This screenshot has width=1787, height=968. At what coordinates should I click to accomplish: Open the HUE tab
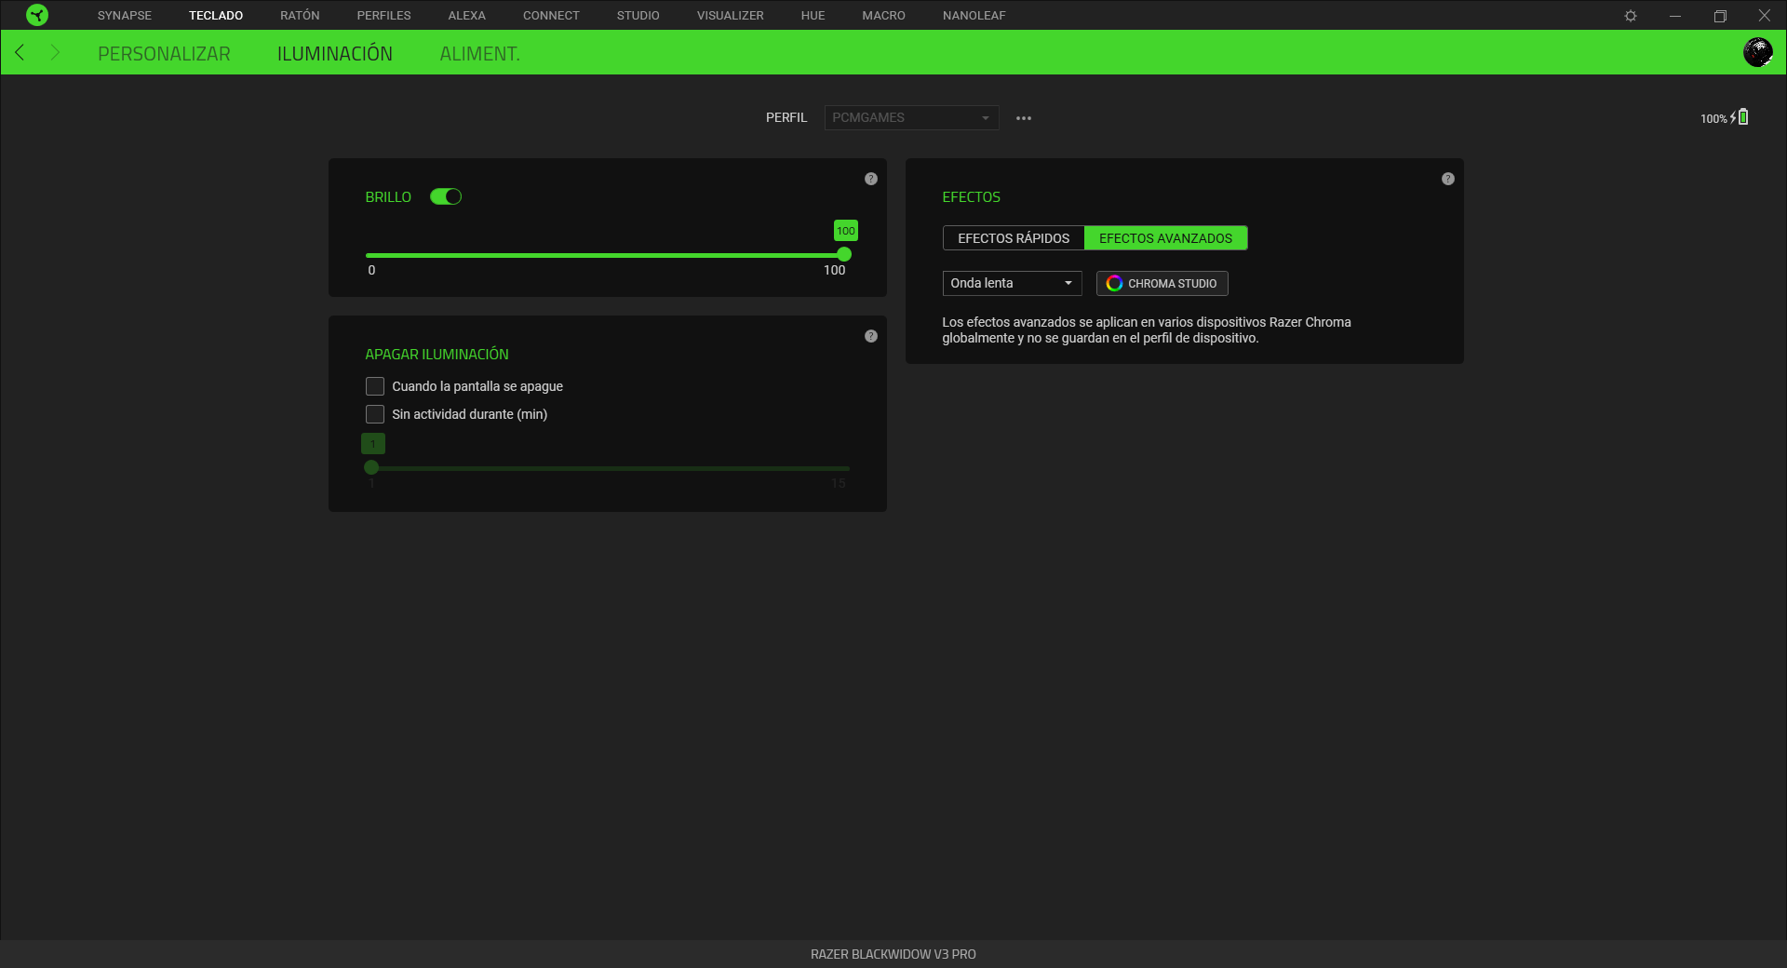click(x=813, y=16)
